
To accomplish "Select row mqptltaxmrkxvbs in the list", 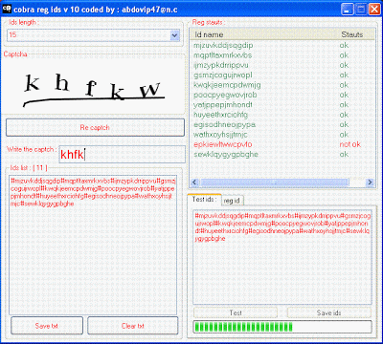I will point(282,55).
